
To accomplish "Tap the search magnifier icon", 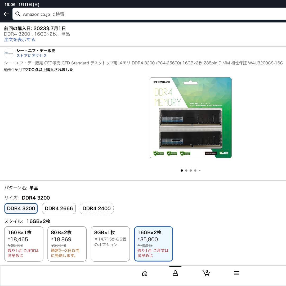I will click(x=18, y=14).
